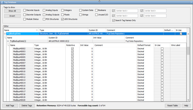
Task: Click the arrow icon at top center
Action: point(99,1)
